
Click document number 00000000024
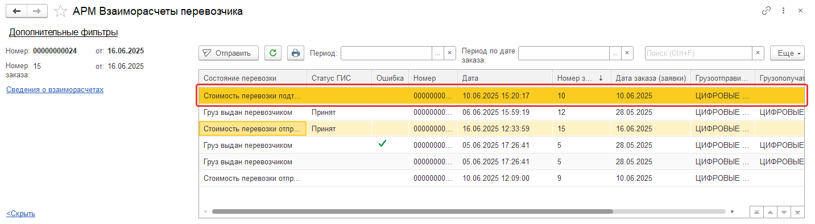pos(55,51)
